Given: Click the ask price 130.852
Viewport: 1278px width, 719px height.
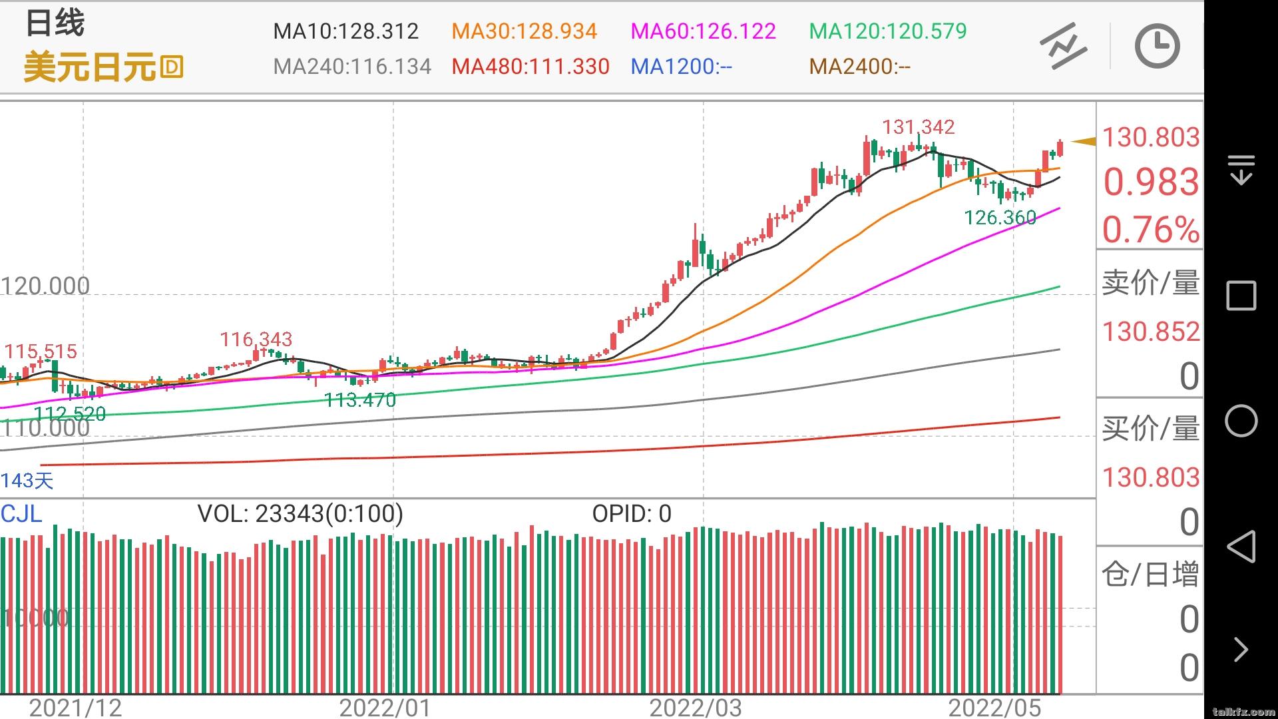Looking at the screenshot, I should [1151, 332].
